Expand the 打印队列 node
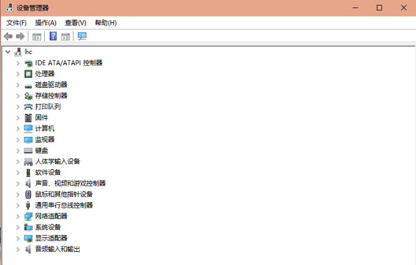 coord(18,107)
